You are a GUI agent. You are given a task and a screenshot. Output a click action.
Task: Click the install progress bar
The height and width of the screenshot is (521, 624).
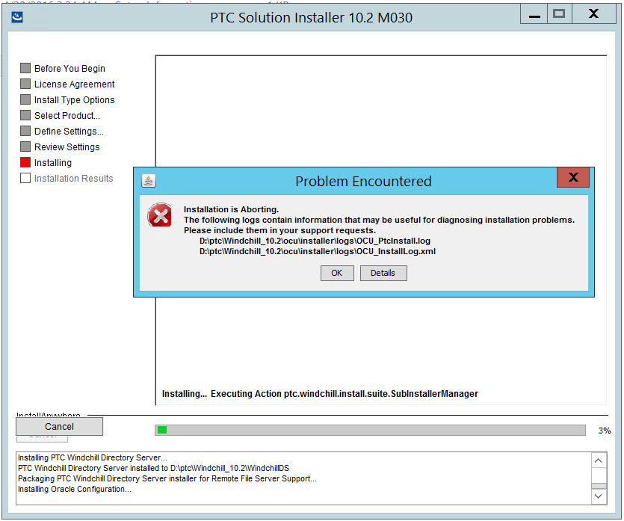(x=370, y=430)
